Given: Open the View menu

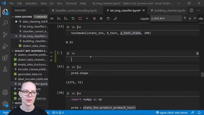Looking at the screenshot, I should 43,4.
